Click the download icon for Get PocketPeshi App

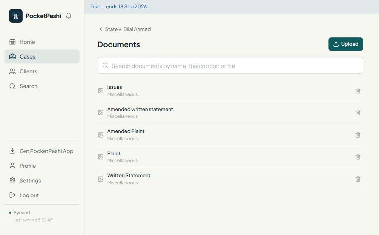tap(12, 151)
